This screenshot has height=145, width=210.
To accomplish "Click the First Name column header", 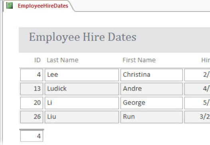I will tap(139, 60).
